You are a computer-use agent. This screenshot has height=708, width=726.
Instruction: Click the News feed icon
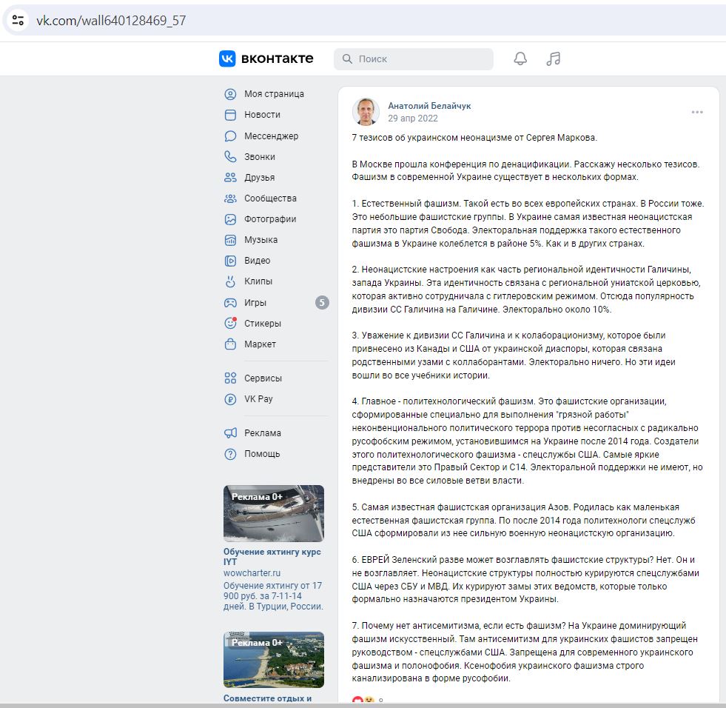coord(230,115)
